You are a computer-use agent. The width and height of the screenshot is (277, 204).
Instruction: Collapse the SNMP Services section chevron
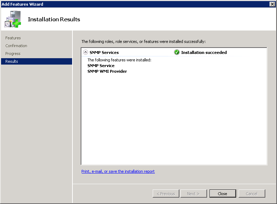coord(86,52)
